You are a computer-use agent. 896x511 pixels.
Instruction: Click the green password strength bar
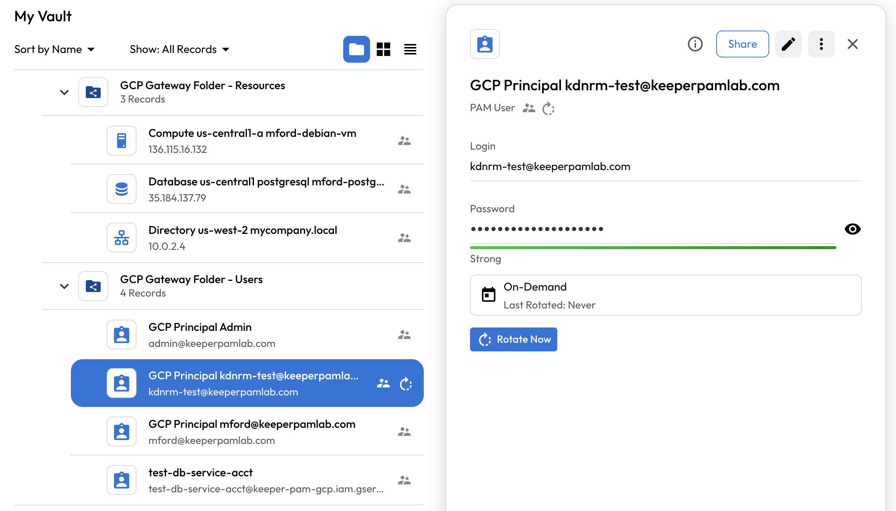tap(653, 247)
